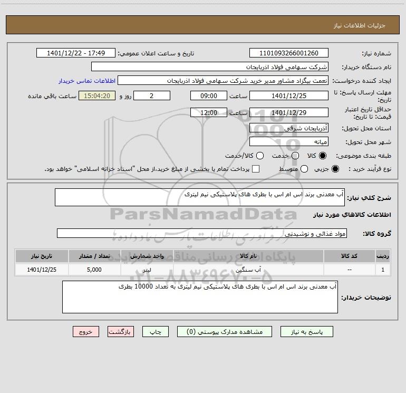Click the quantity cell 5,000

(x=94, y=270)
